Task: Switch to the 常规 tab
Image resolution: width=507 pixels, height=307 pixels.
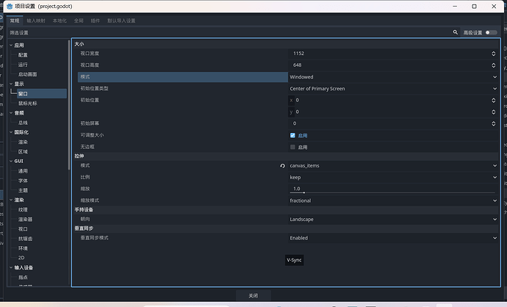Action: click(x=15, y=21)
